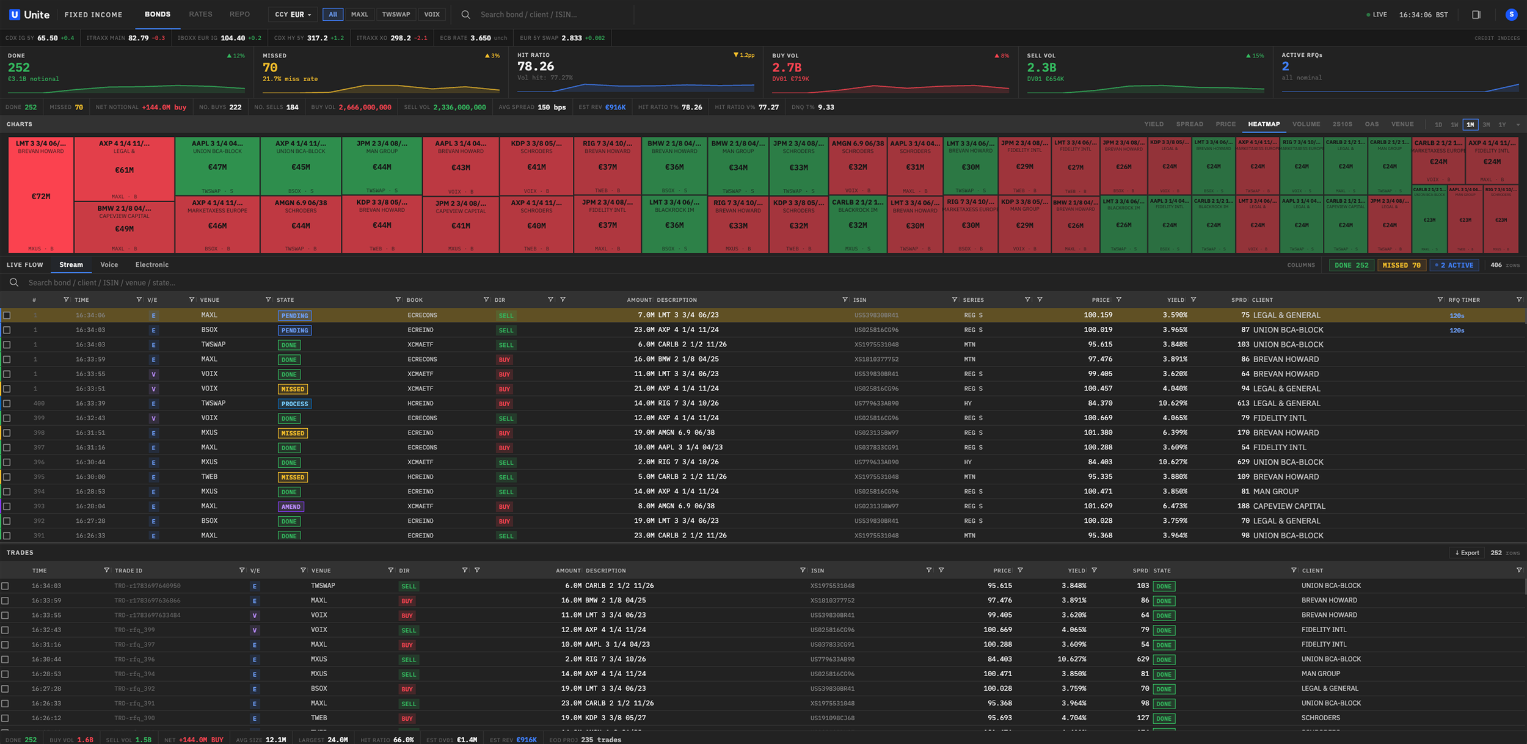Switch chart to YIELD view
1527x744 pixels.
pyautogui.click(x=1153, y=124)
